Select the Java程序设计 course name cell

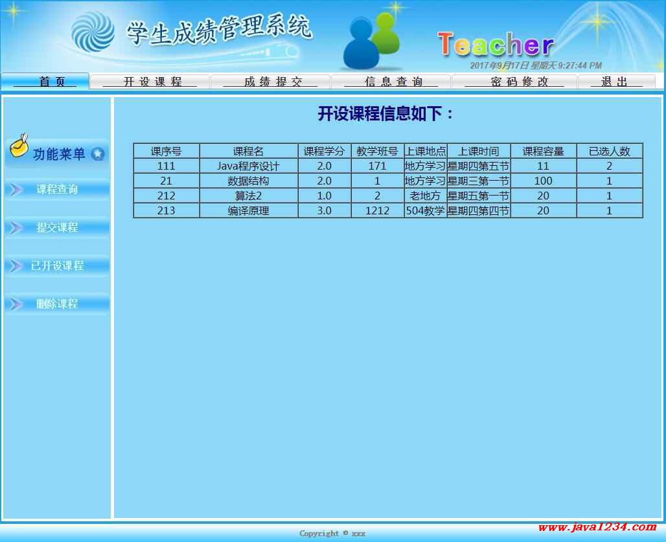click(249, 166)
